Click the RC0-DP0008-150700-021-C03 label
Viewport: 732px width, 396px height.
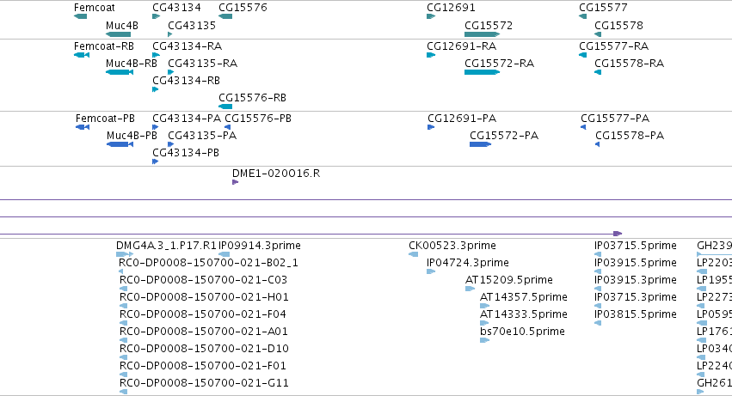[203, 280]
